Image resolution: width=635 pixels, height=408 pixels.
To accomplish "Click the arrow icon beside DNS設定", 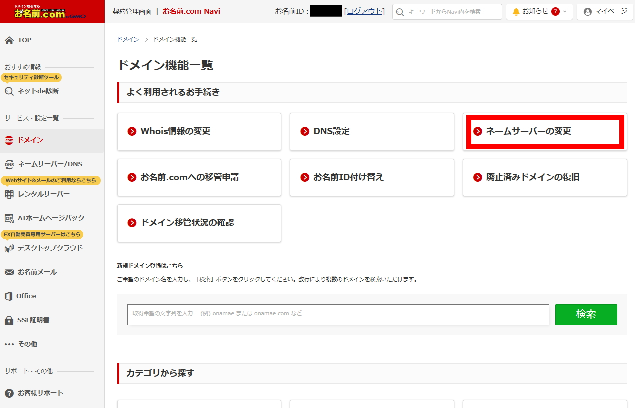I will tap(305, 132).
